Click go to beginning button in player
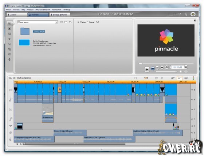Screen dimensions: 204x156 [153, 68]
